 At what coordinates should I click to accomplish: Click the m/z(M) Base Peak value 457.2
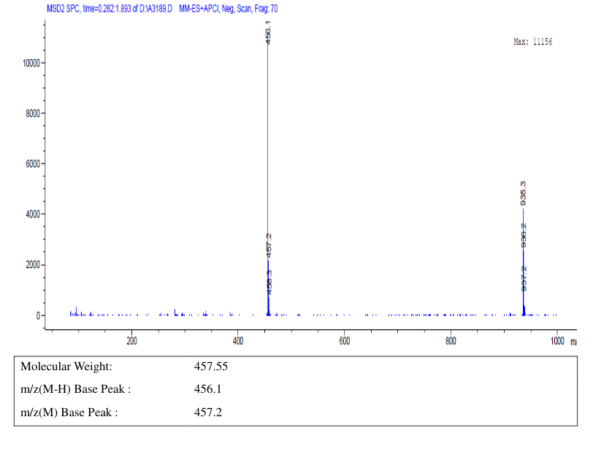(x=207, y=413)
